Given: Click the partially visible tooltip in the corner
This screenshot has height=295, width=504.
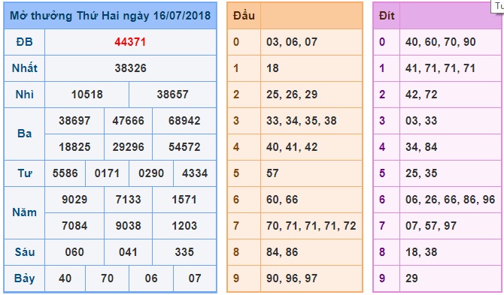Looking at the screenshot, I should pos(497,7).
